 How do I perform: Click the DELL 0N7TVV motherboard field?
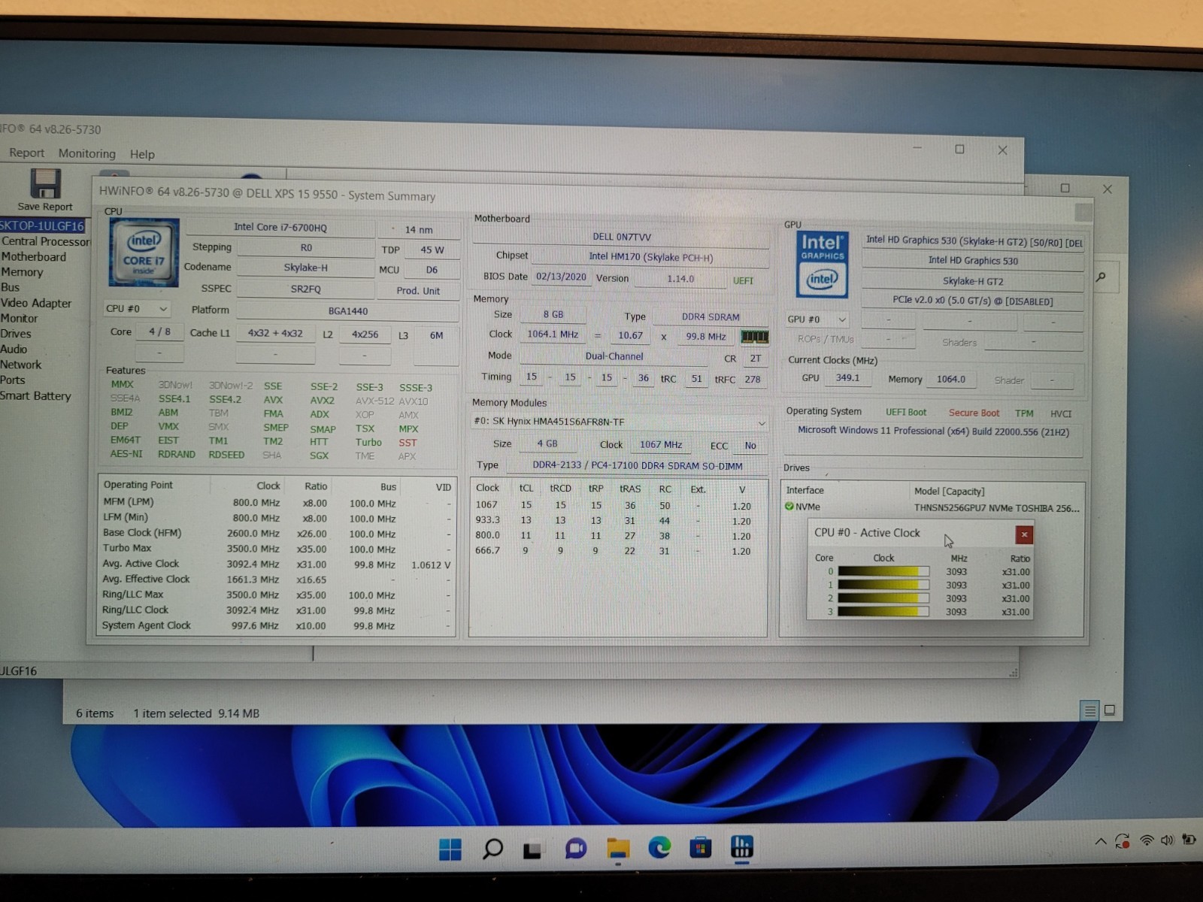[621, 237]
